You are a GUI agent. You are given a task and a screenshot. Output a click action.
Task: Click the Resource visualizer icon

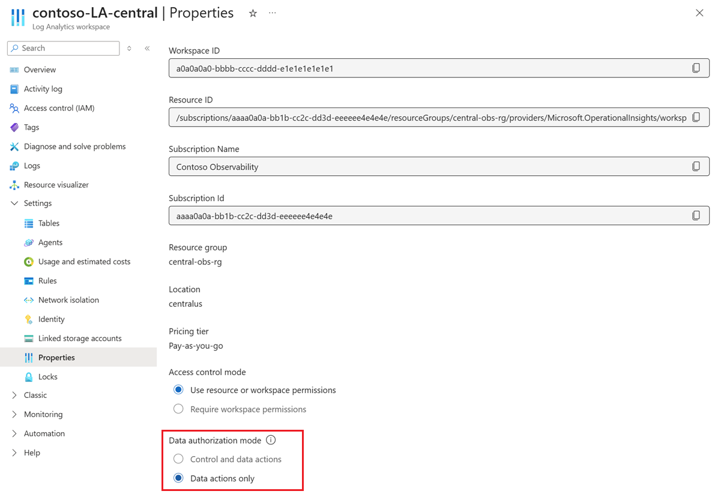(x=14, y=185)
